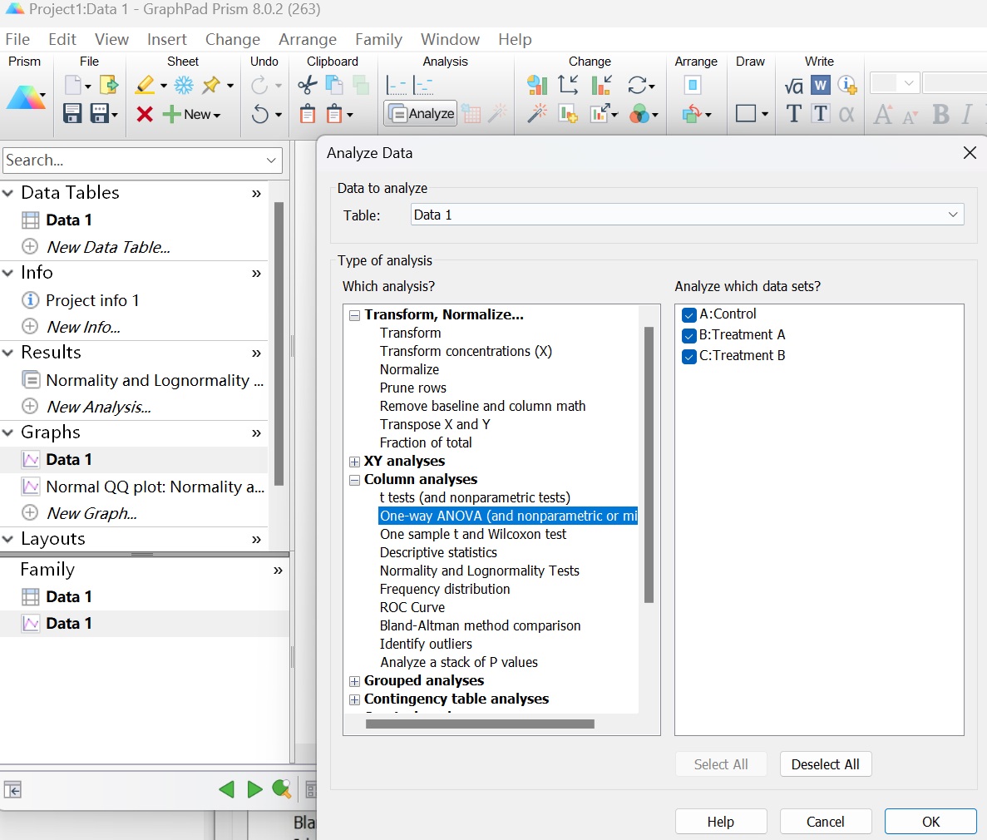Screen dimensions: 987x840
Task: Uncheck the A:Control data set
Action: 688,314
